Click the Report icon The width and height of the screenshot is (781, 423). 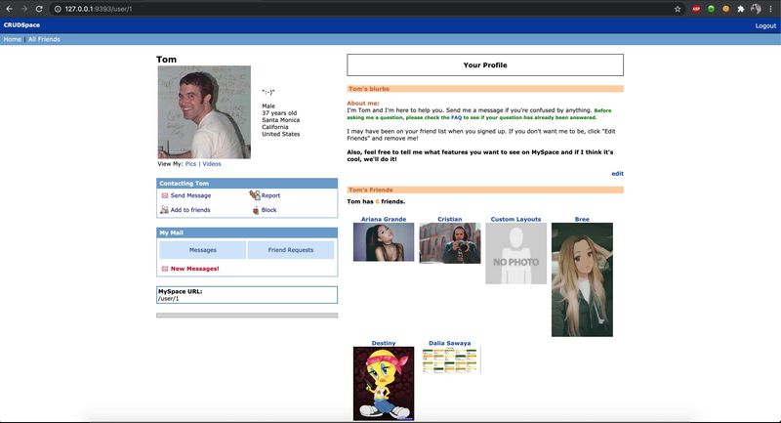(x=255, y=194)
